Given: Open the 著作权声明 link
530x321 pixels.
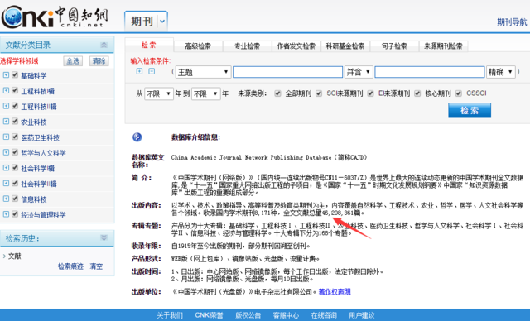Looking at the screenshot, I should (335, 292).
